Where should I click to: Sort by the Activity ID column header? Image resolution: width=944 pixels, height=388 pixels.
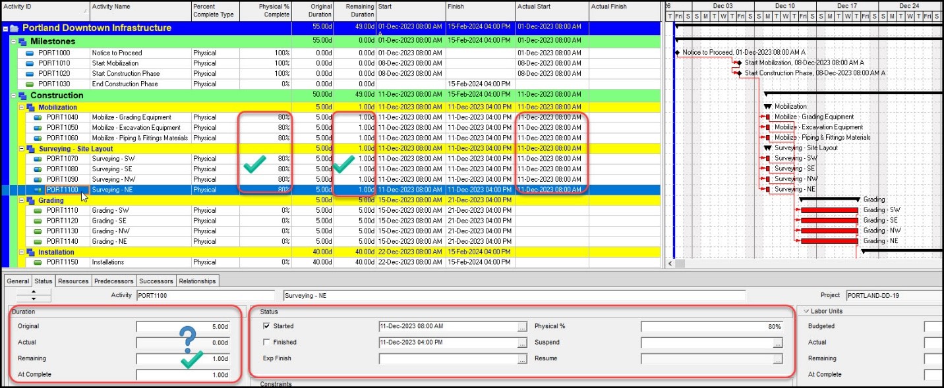pyautogui.click(x=45, y=7)
